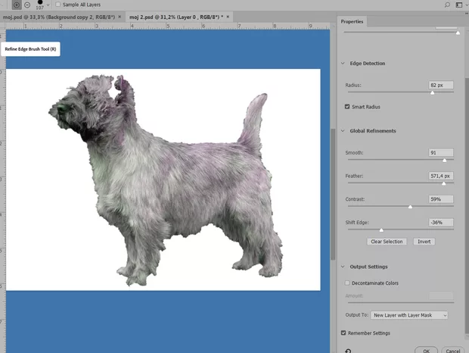Collapse the Output Settings section
This screenshot has height=353, width=469.
343,267
